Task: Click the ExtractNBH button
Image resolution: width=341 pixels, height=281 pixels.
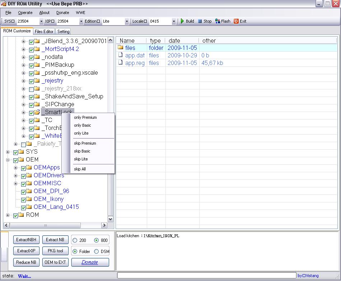Action: tap(26, 240)
